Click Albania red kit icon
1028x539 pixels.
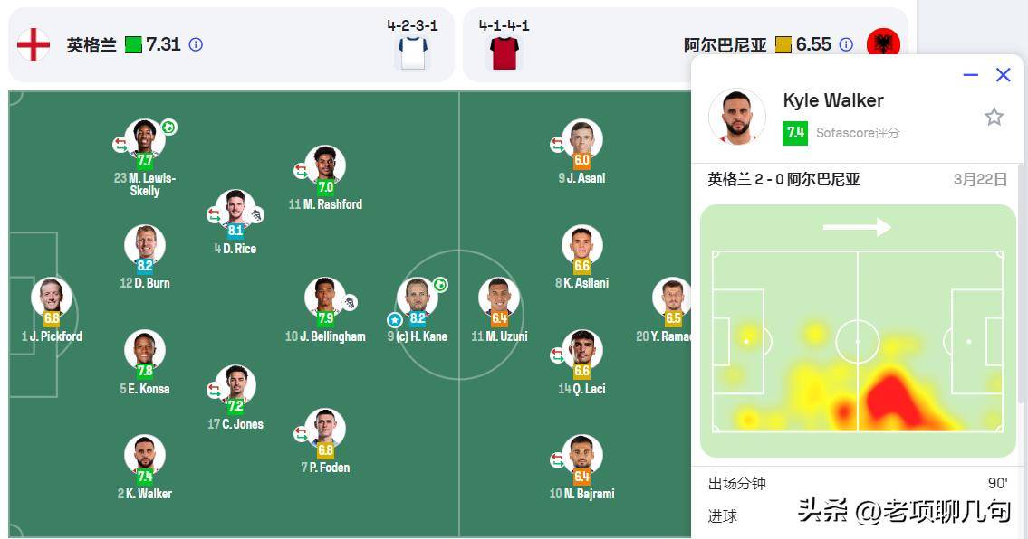click(x=504, y=52)
